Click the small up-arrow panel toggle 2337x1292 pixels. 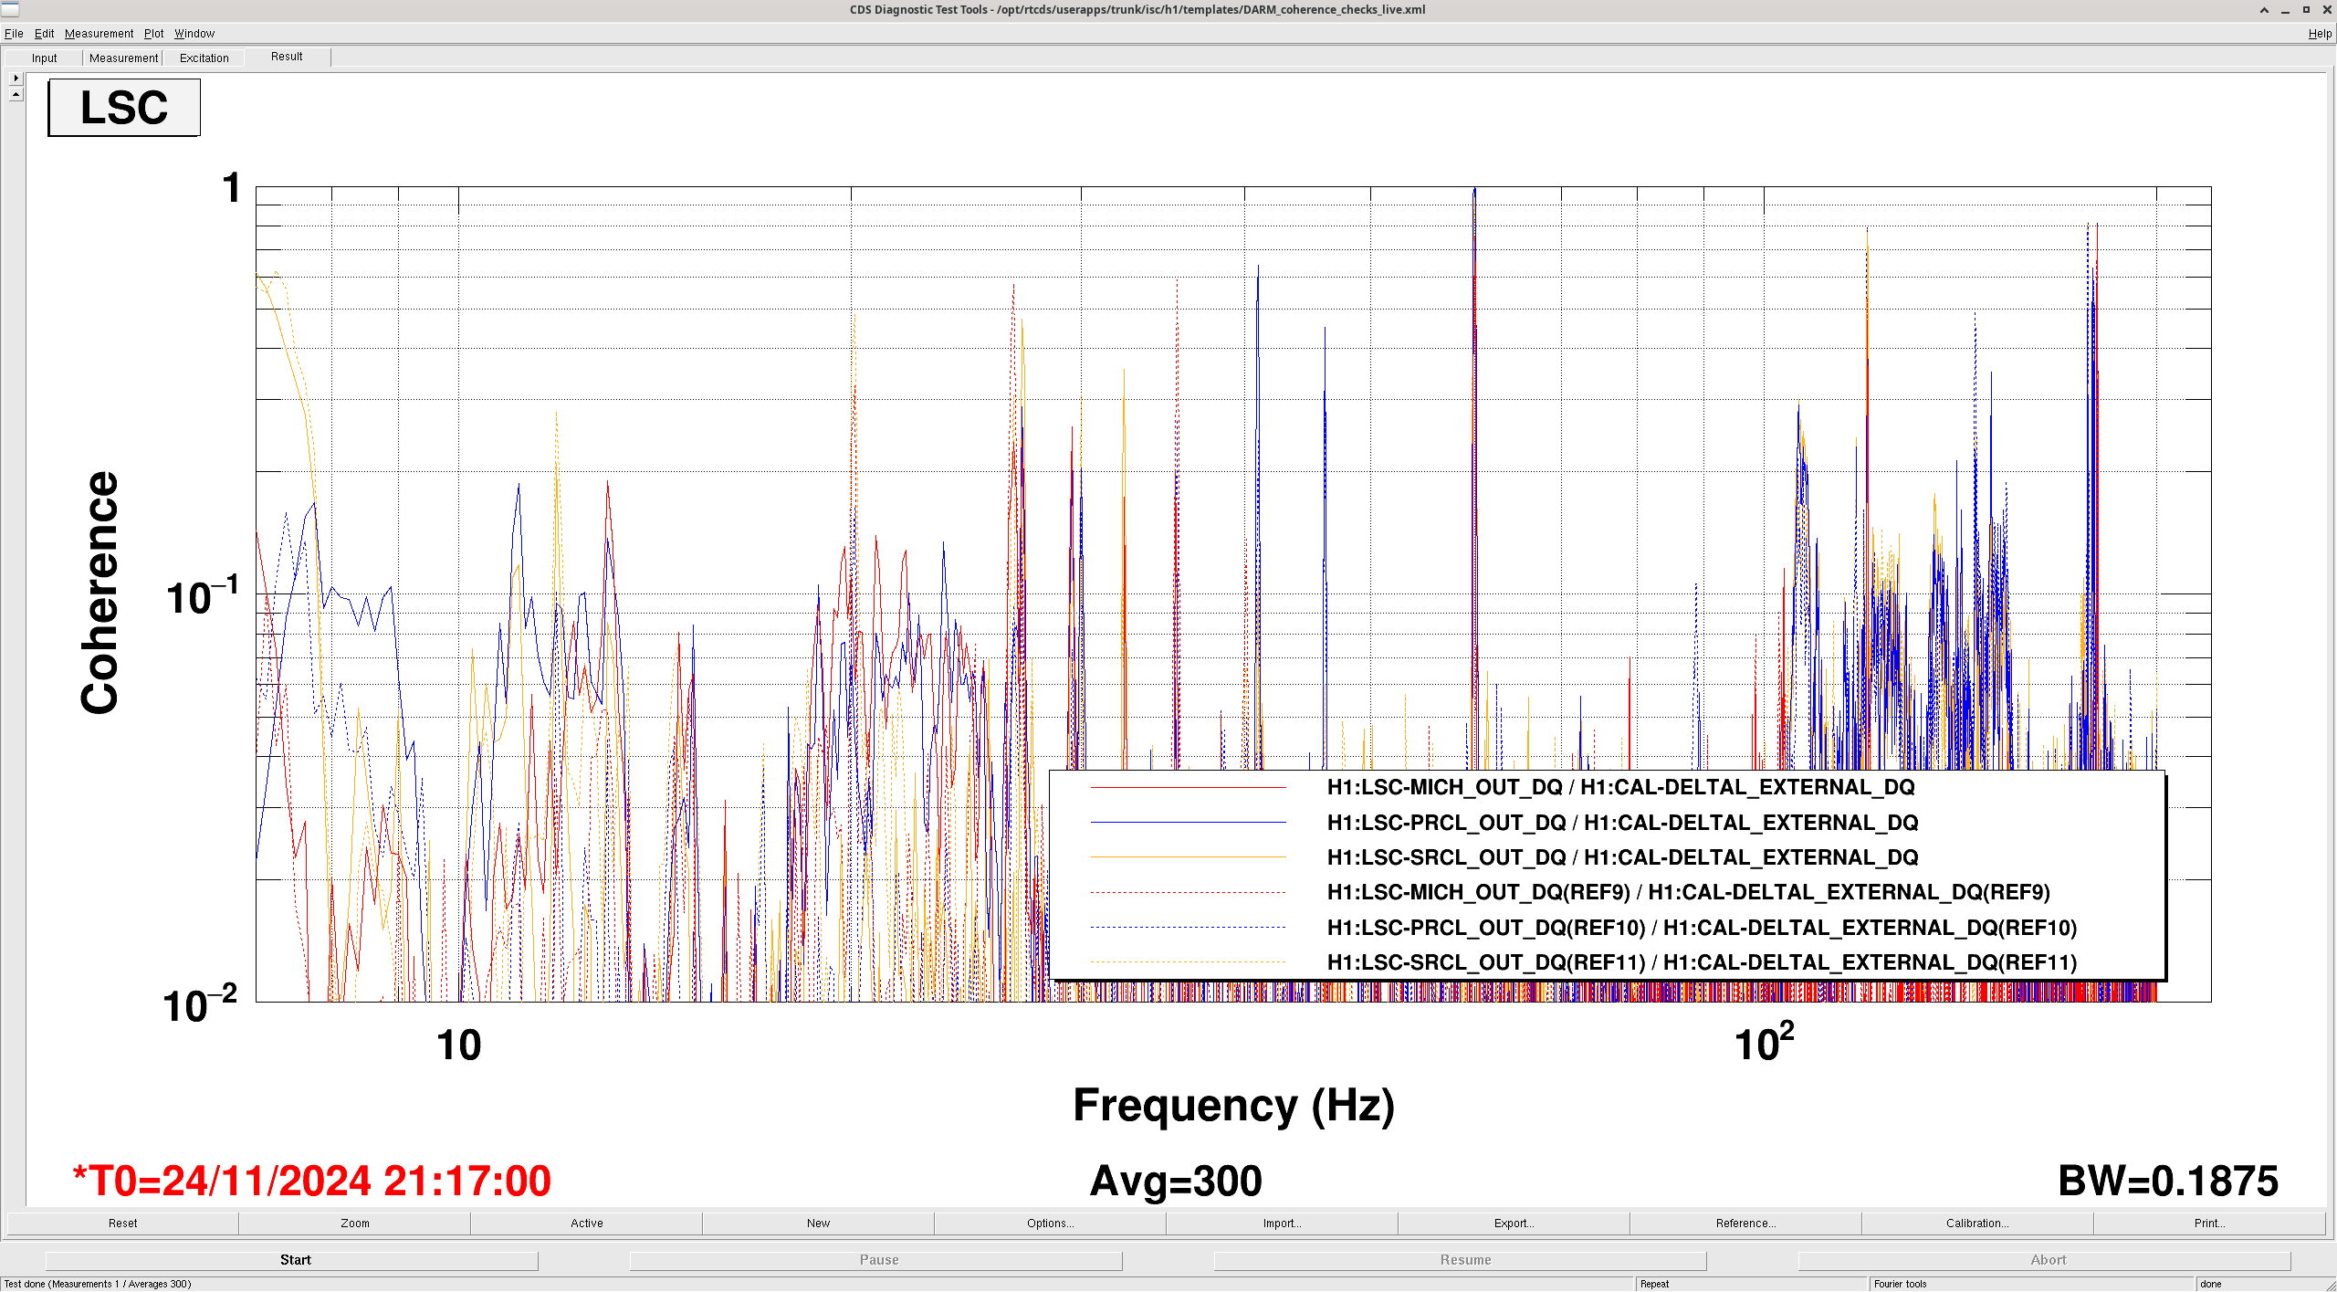point(16,95)
